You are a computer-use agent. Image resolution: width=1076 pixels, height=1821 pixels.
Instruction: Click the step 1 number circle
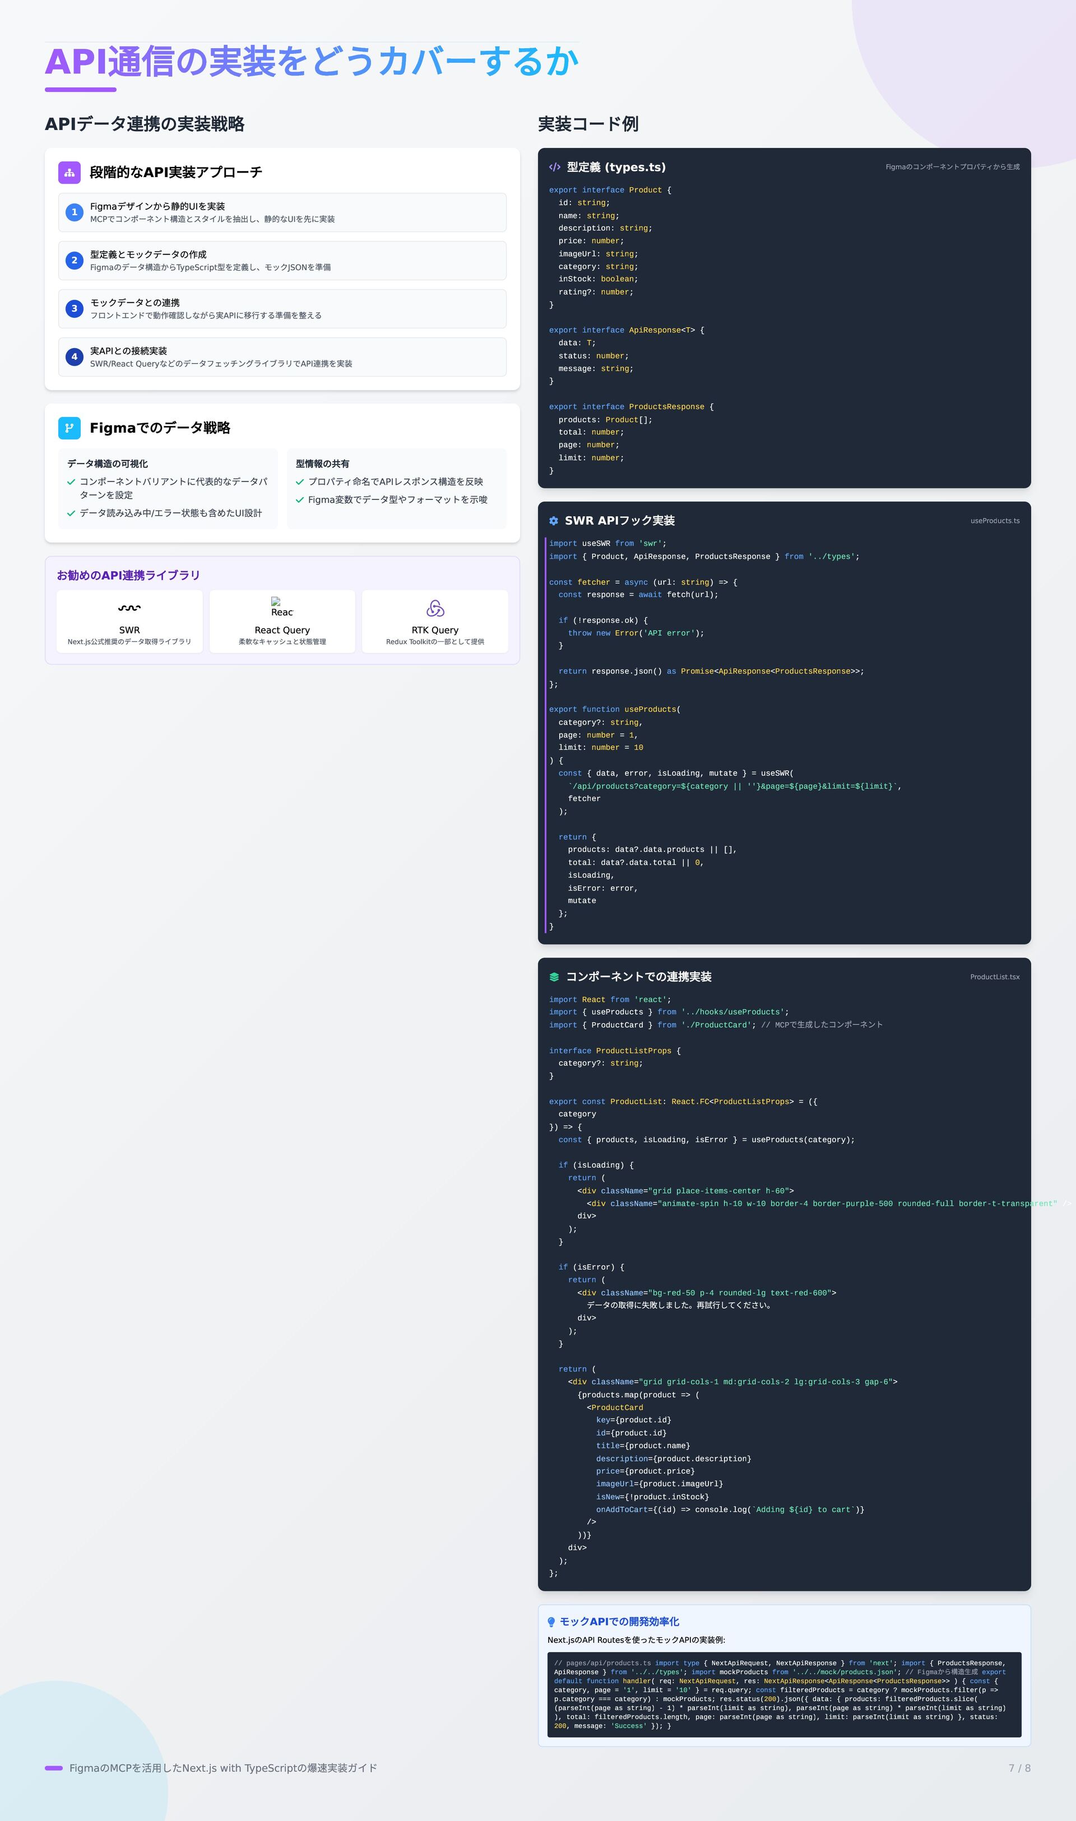74,212
